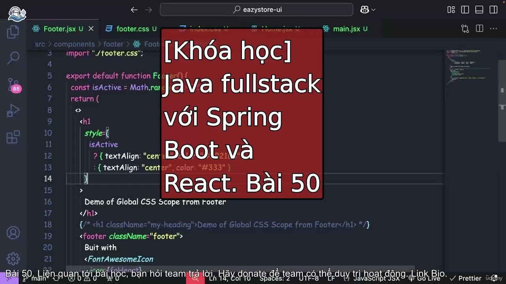Click the closing h1 tag on line 17
506x284 pixels.
pos(89,213)
